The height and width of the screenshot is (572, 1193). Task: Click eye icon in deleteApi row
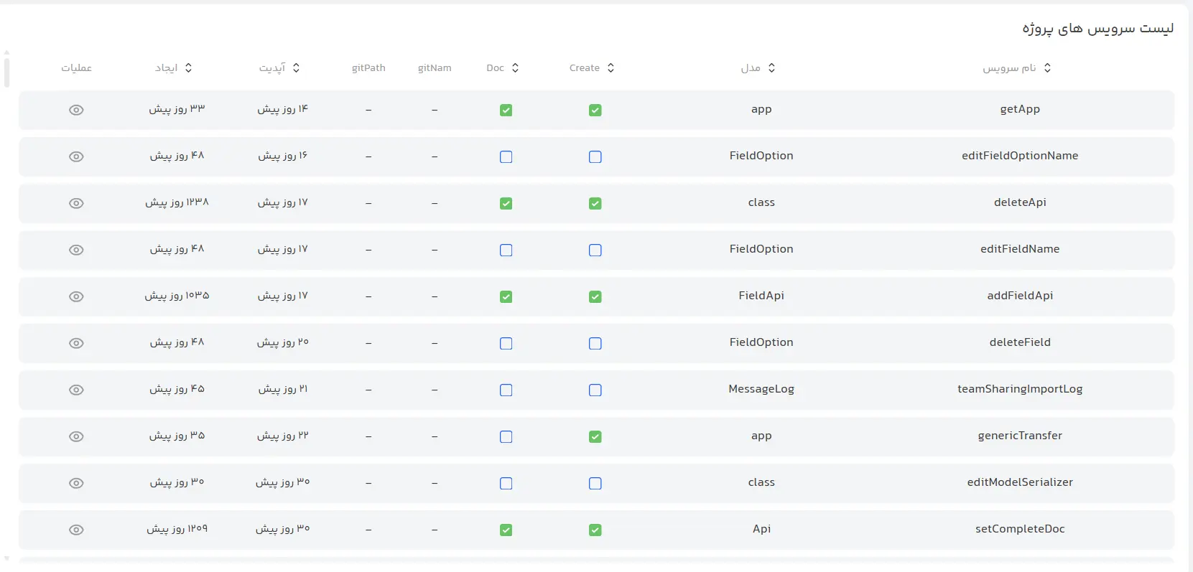click(76, 203)
